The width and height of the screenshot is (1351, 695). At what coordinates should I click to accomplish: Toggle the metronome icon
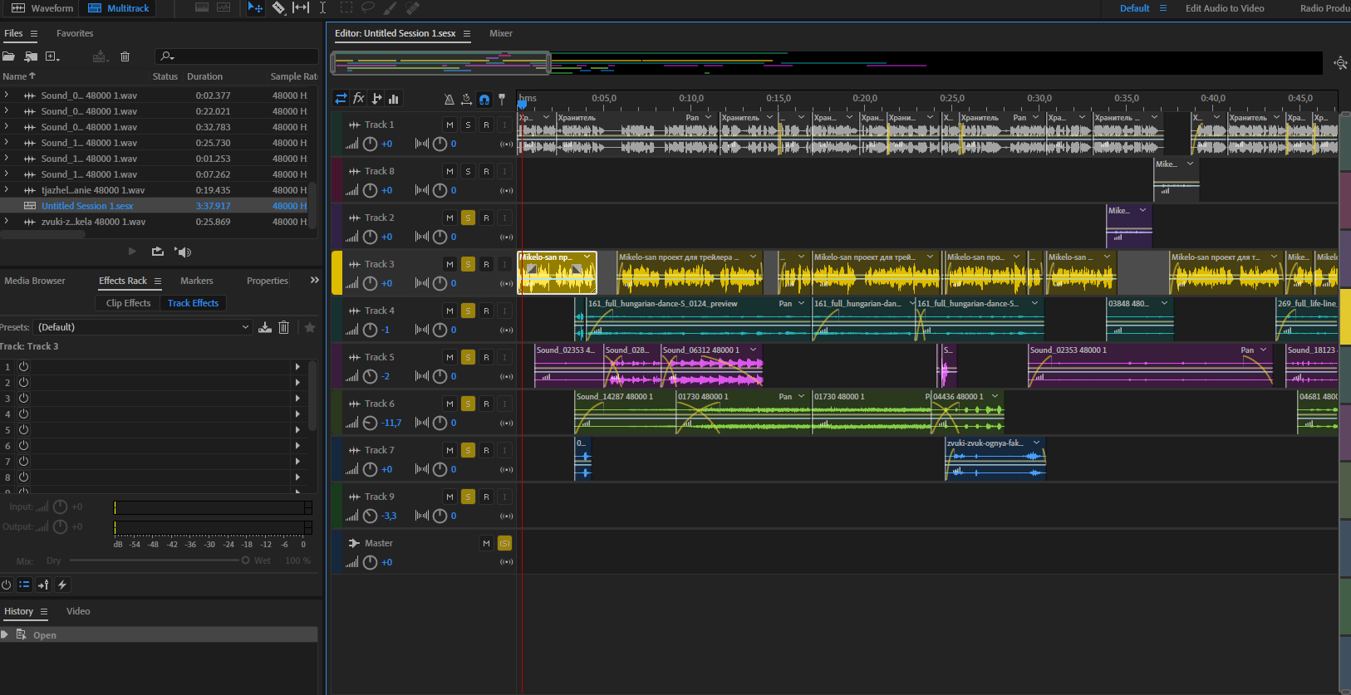click(449, 99)
